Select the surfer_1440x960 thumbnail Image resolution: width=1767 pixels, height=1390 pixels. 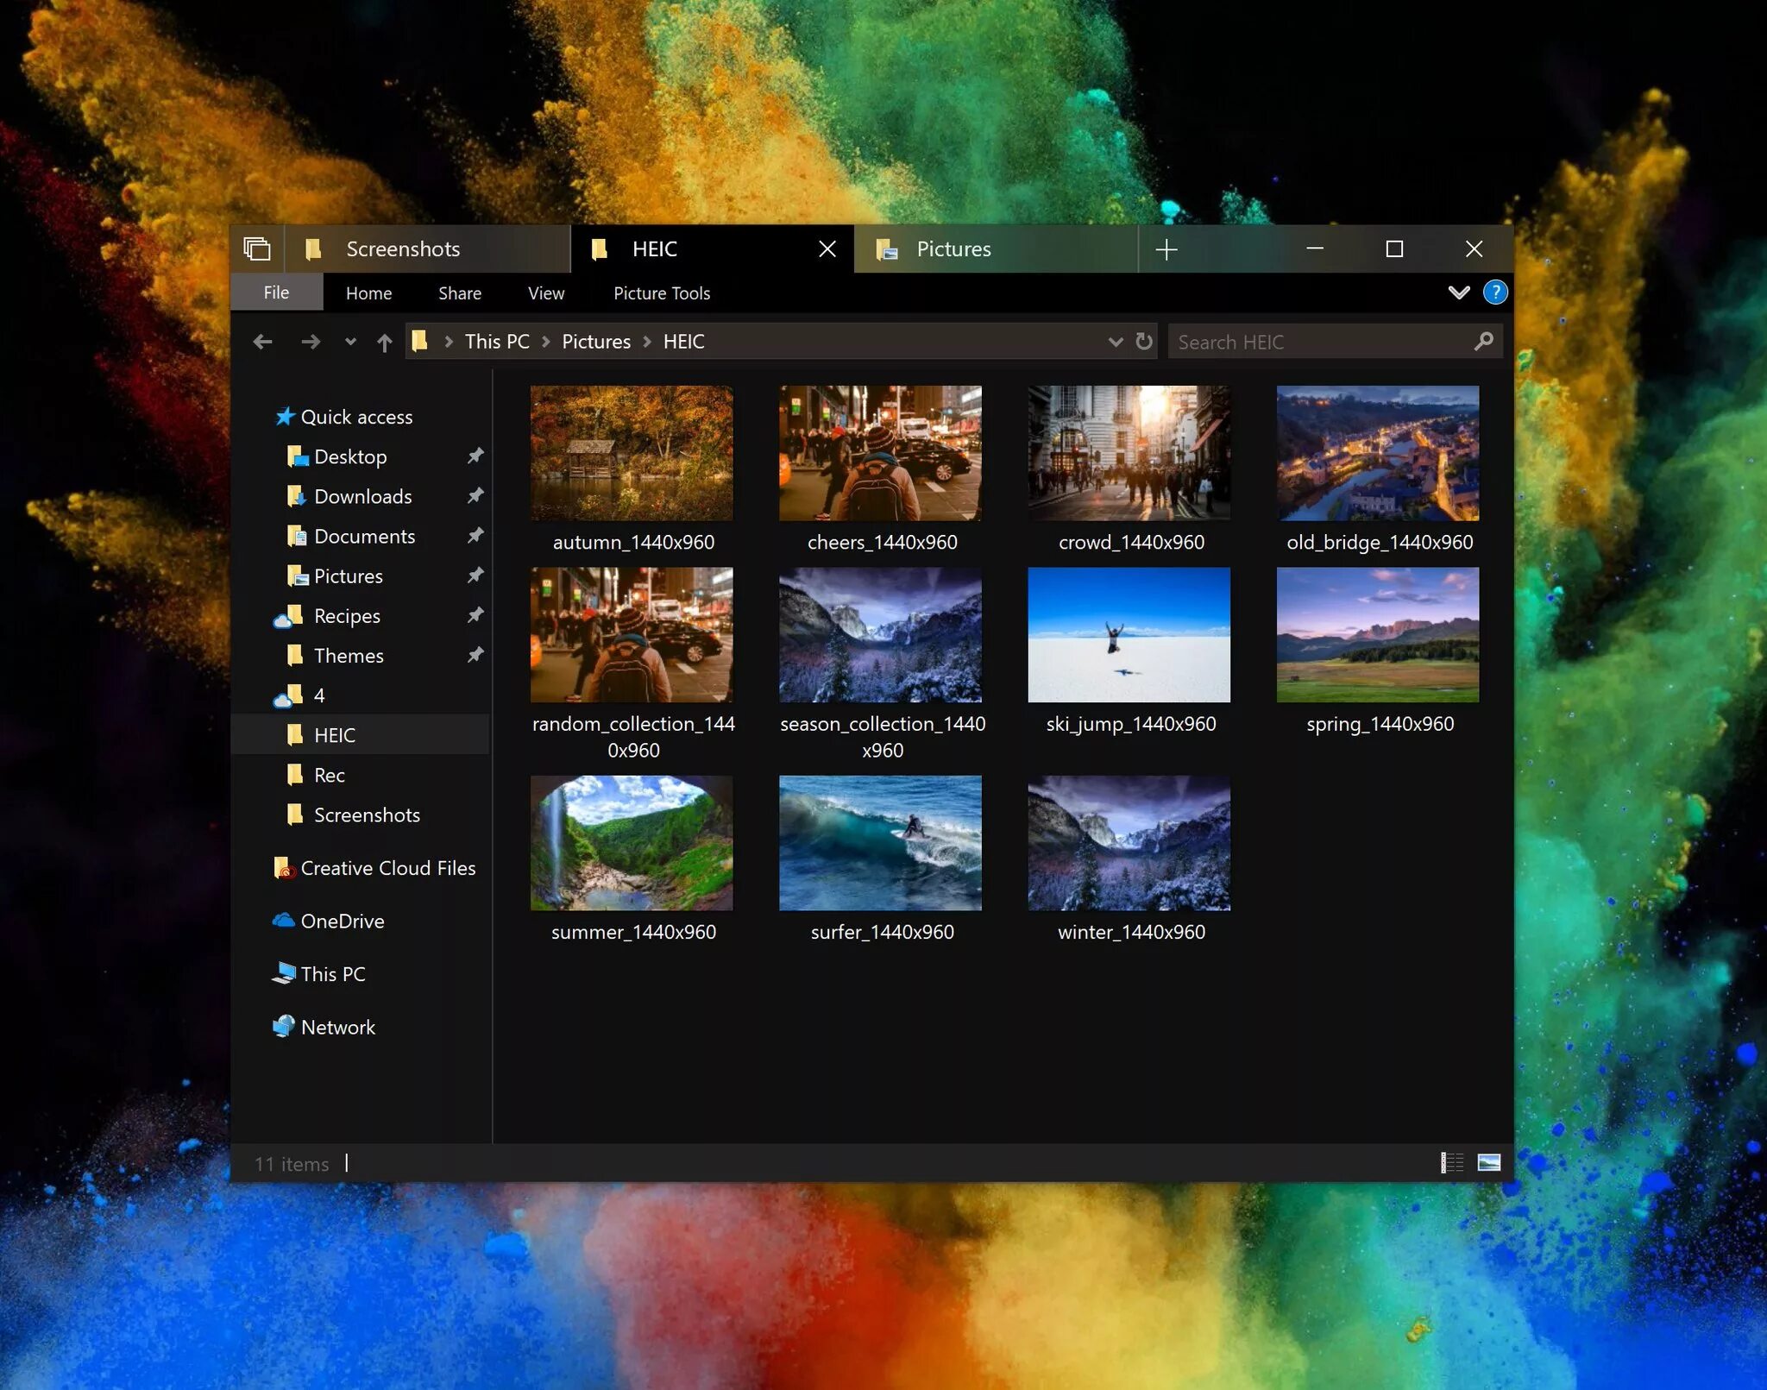pos(879,843)
